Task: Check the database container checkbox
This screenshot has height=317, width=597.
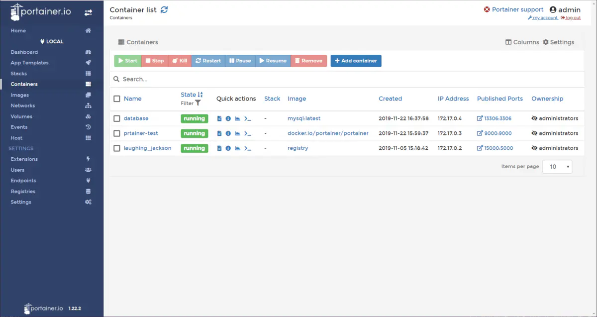Action: (x=117, y=118)
